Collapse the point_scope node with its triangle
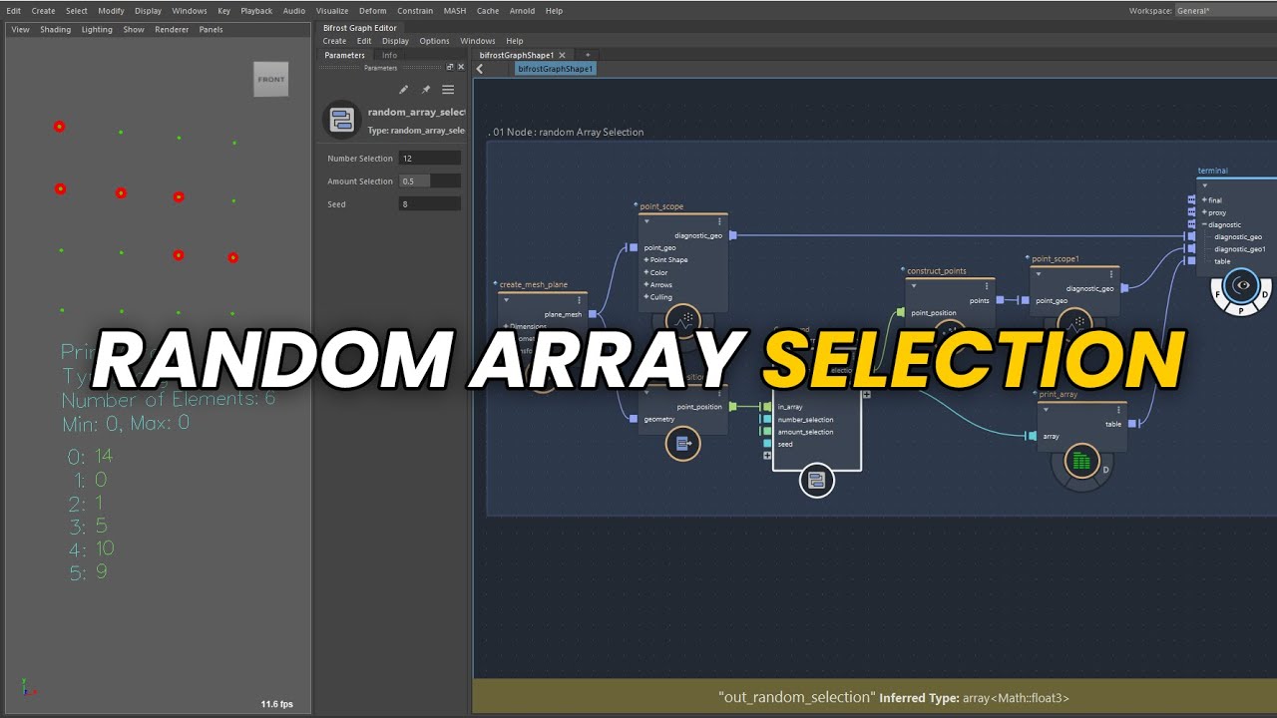The height and width of the screenshot is (718, 1277). [646, 222]
